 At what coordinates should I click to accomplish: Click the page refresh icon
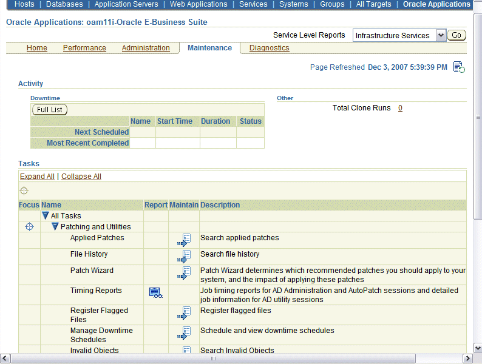coord(459,67)
